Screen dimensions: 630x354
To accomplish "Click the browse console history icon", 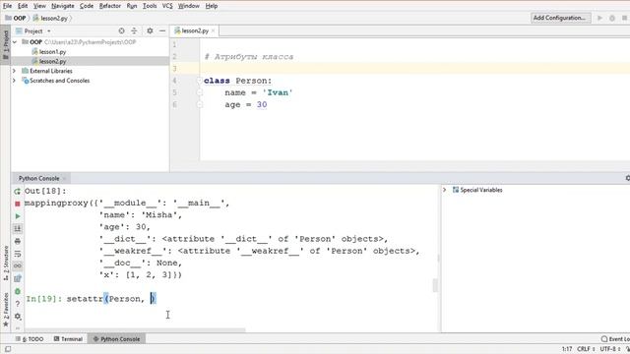I will tap(18, 278).
